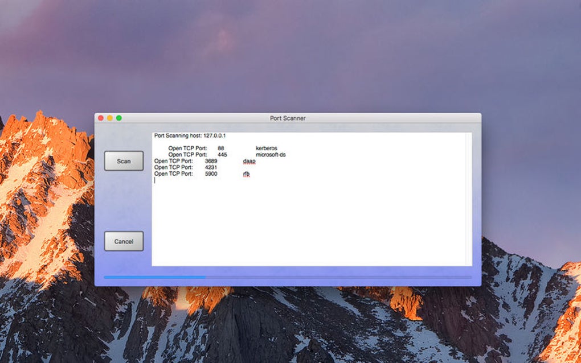The height and width of the screenshot is (363, 581).
Task: Click the port number 4231
Action: coord(211,167)
